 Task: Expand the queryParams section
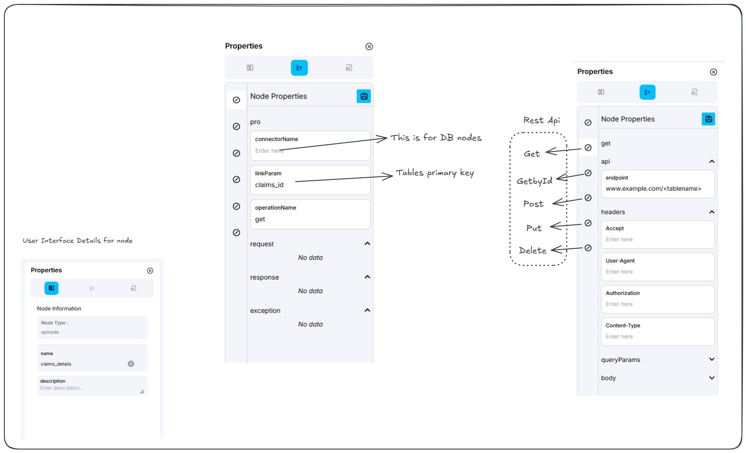point(712,359)
